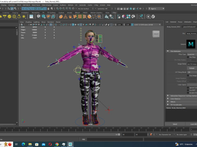Click the yellow mesh light shelf icon

coord(14,17)
